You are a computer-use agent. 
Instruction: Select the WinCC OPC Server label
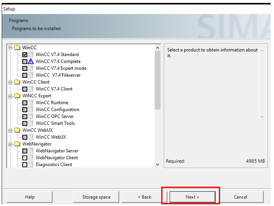click(x=55, y=116)
